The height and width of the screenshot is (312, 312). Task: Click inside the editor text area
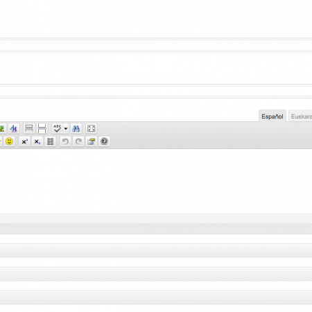[x=156, y=181]
